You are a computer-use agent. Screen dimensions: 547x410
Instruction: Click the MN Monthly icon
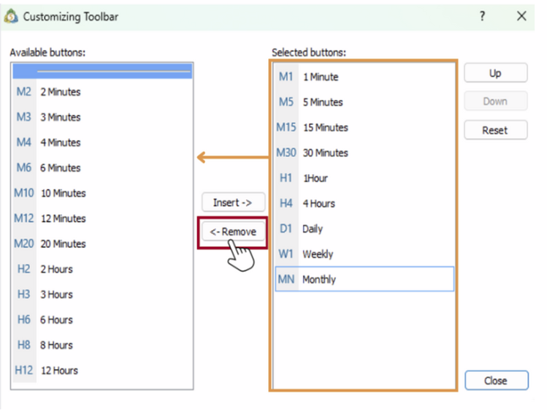coord(286,279)
